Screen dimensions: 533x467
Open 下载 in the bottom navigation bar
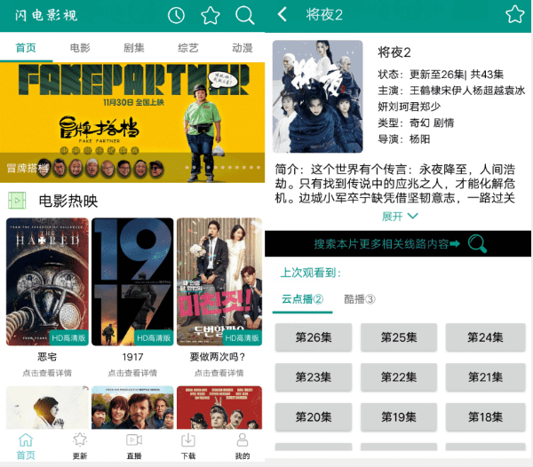coord(188,447)
